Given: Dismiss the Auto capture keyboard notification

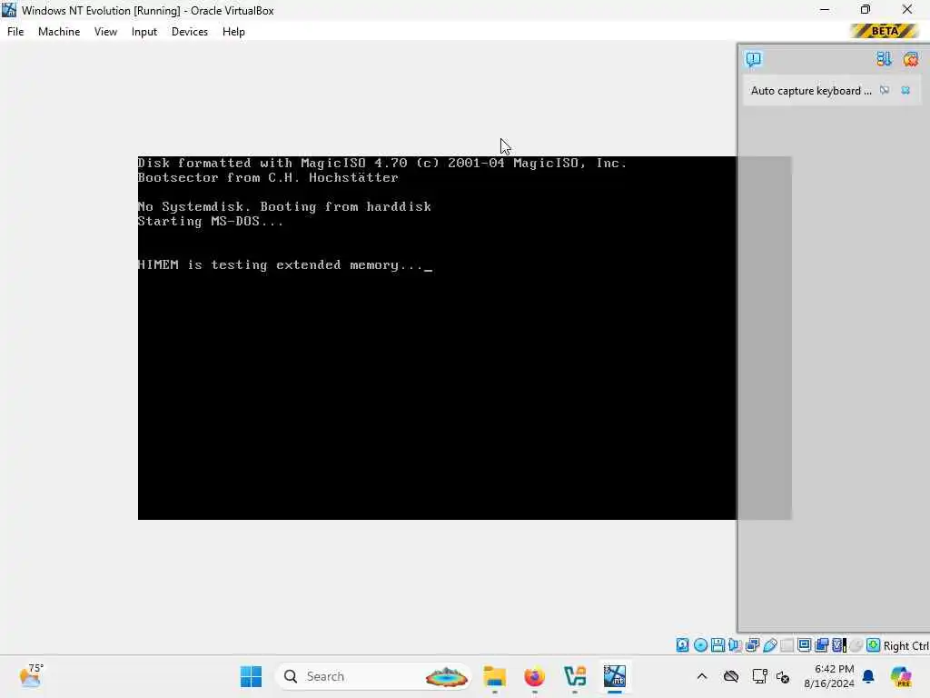Looking at the screenshot, I should tap(905, 90).
